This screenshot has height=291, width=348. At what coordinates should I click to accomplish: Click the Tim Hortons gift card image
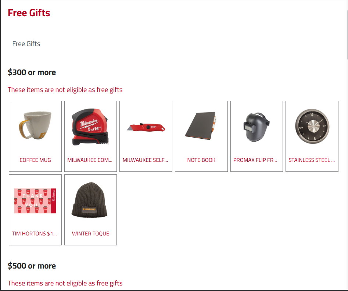[x=35, y=201]
